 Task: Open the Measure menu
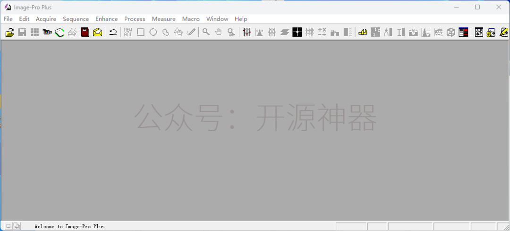(x=163, y=19)
